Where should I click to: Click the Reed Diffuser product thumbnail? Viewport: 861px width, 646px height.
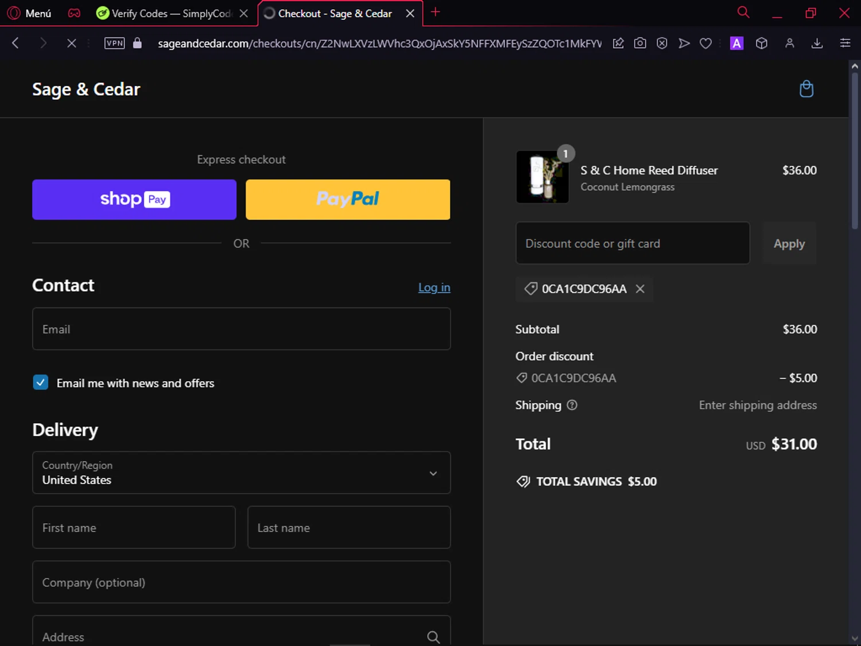pos(542,177)
